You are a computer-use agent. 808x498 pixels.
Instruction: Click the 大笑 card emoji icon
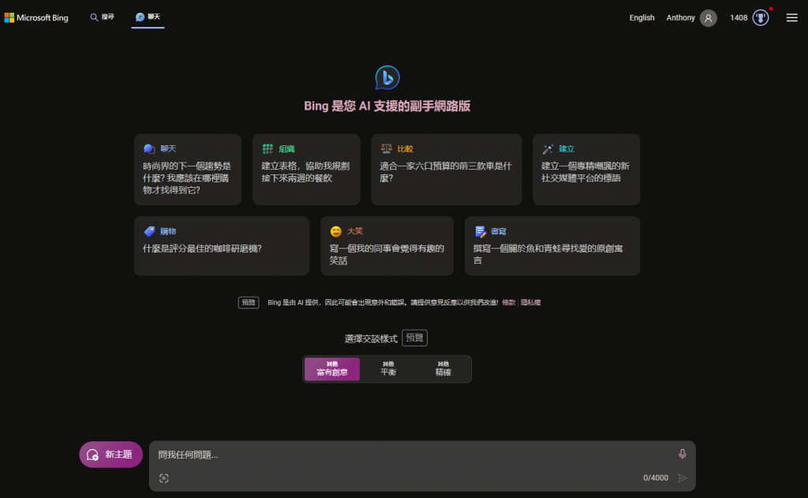[336, 231]
